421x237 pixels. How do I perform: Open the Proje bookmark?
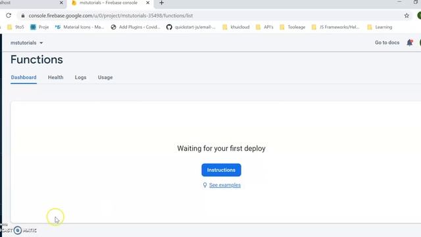point(39,27)
